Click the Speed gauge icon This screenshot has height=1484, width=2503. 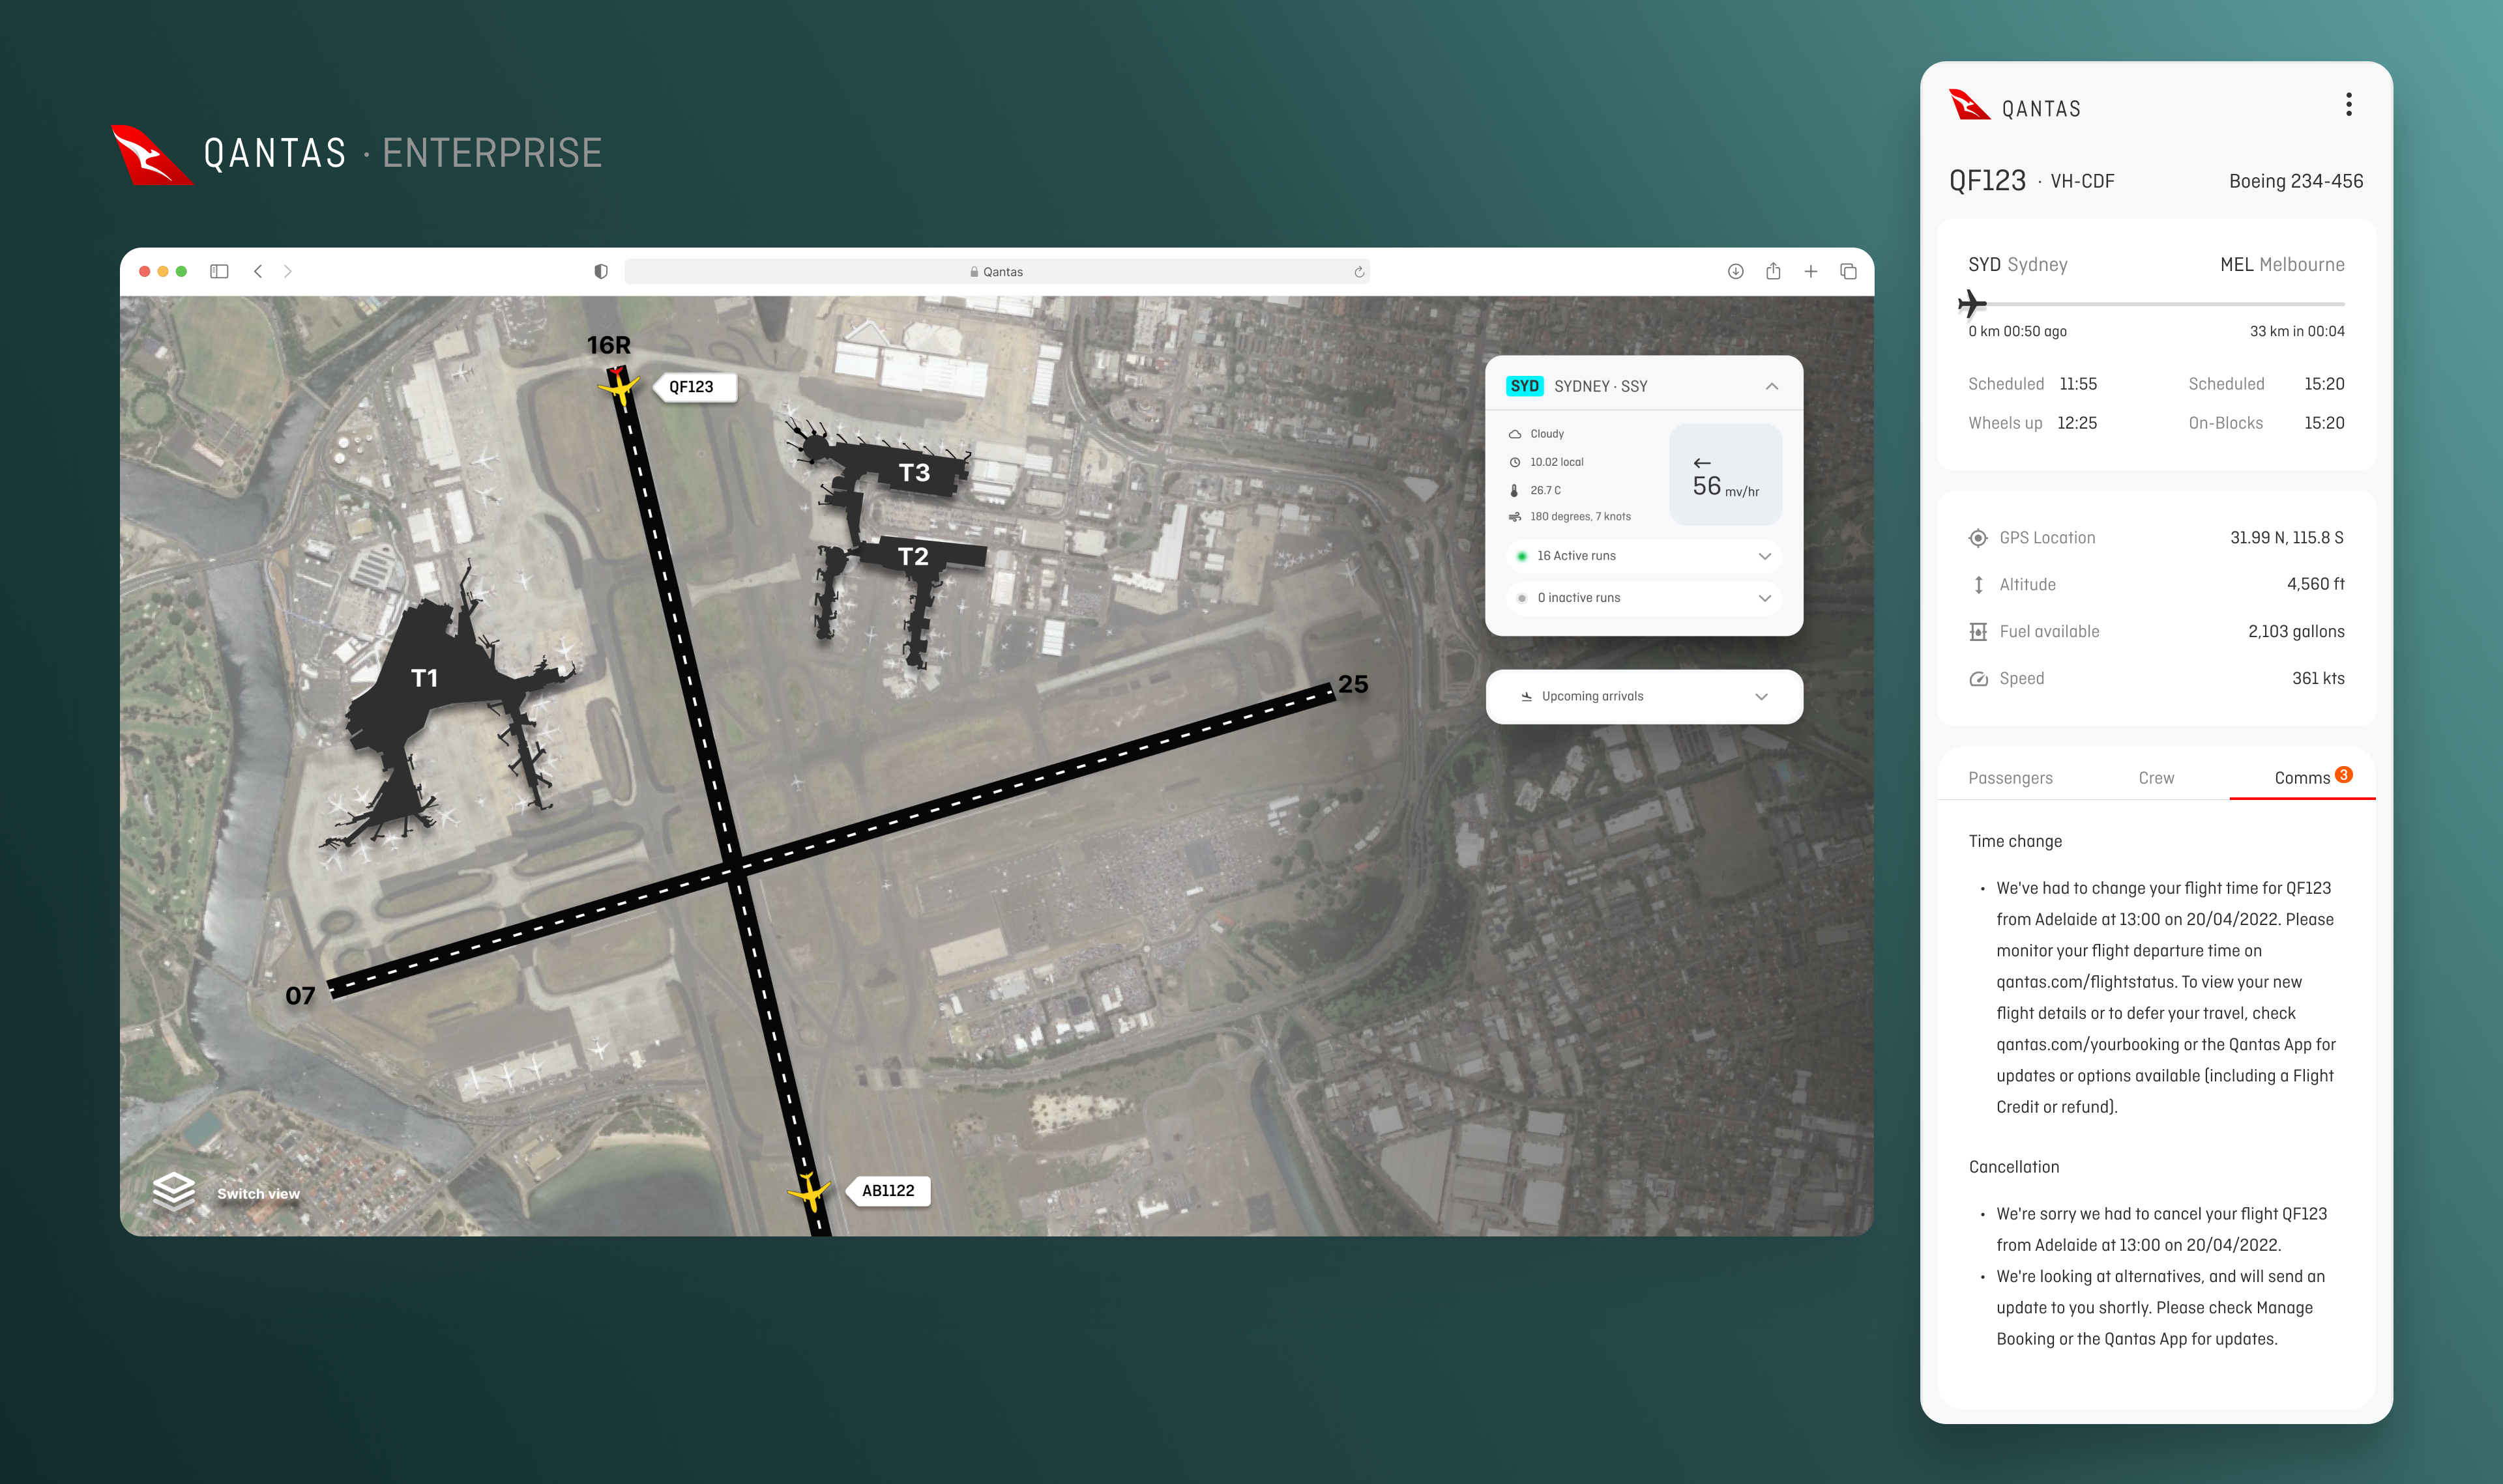coord(1978,679)
